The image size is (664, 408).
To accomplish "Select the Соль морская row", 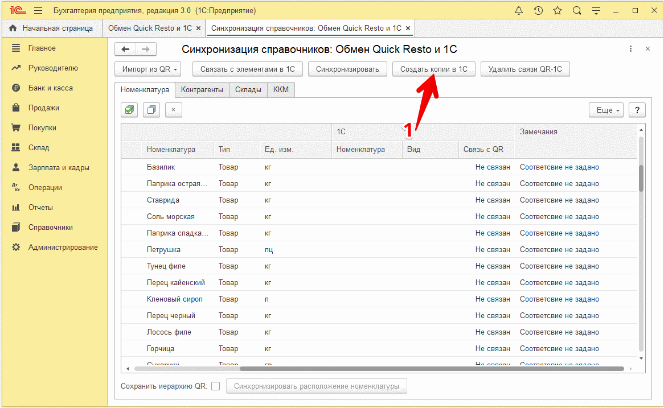I will coord(379,217).
